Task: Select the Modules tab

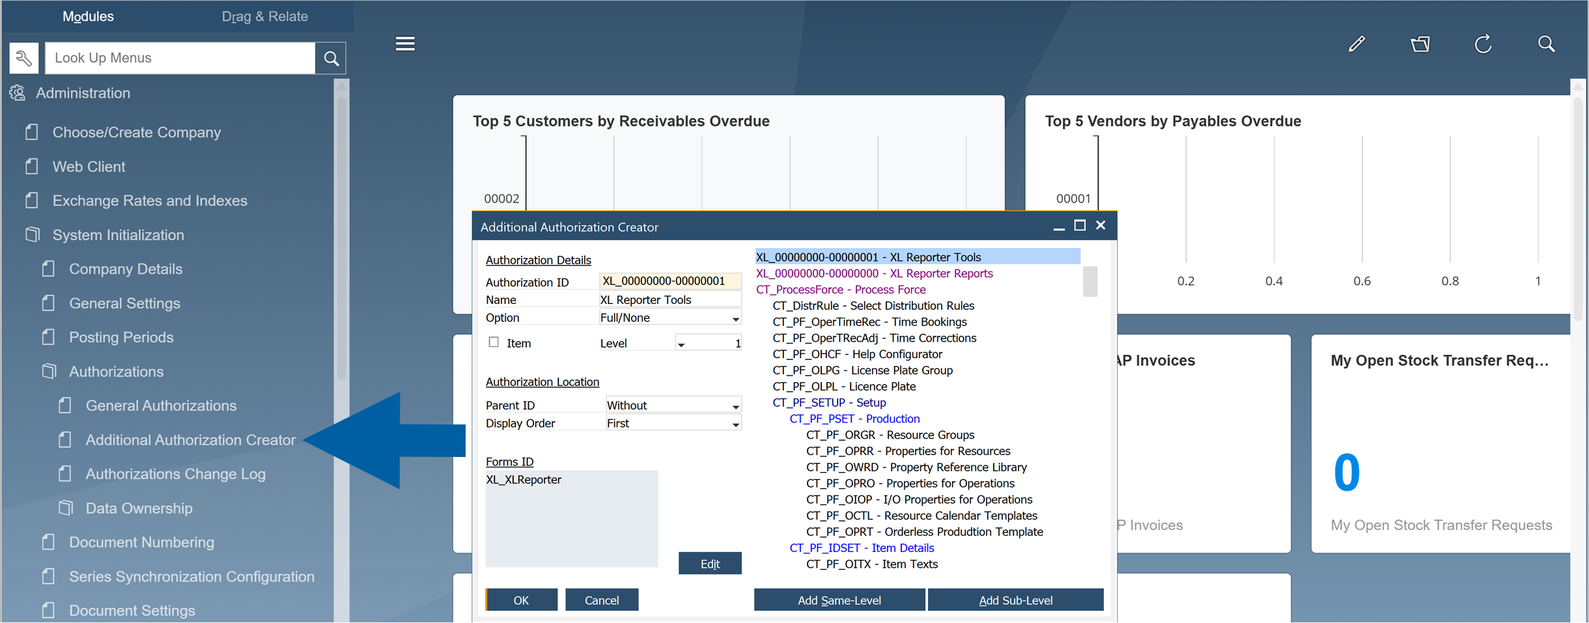Action: click(x=87, y=16)
